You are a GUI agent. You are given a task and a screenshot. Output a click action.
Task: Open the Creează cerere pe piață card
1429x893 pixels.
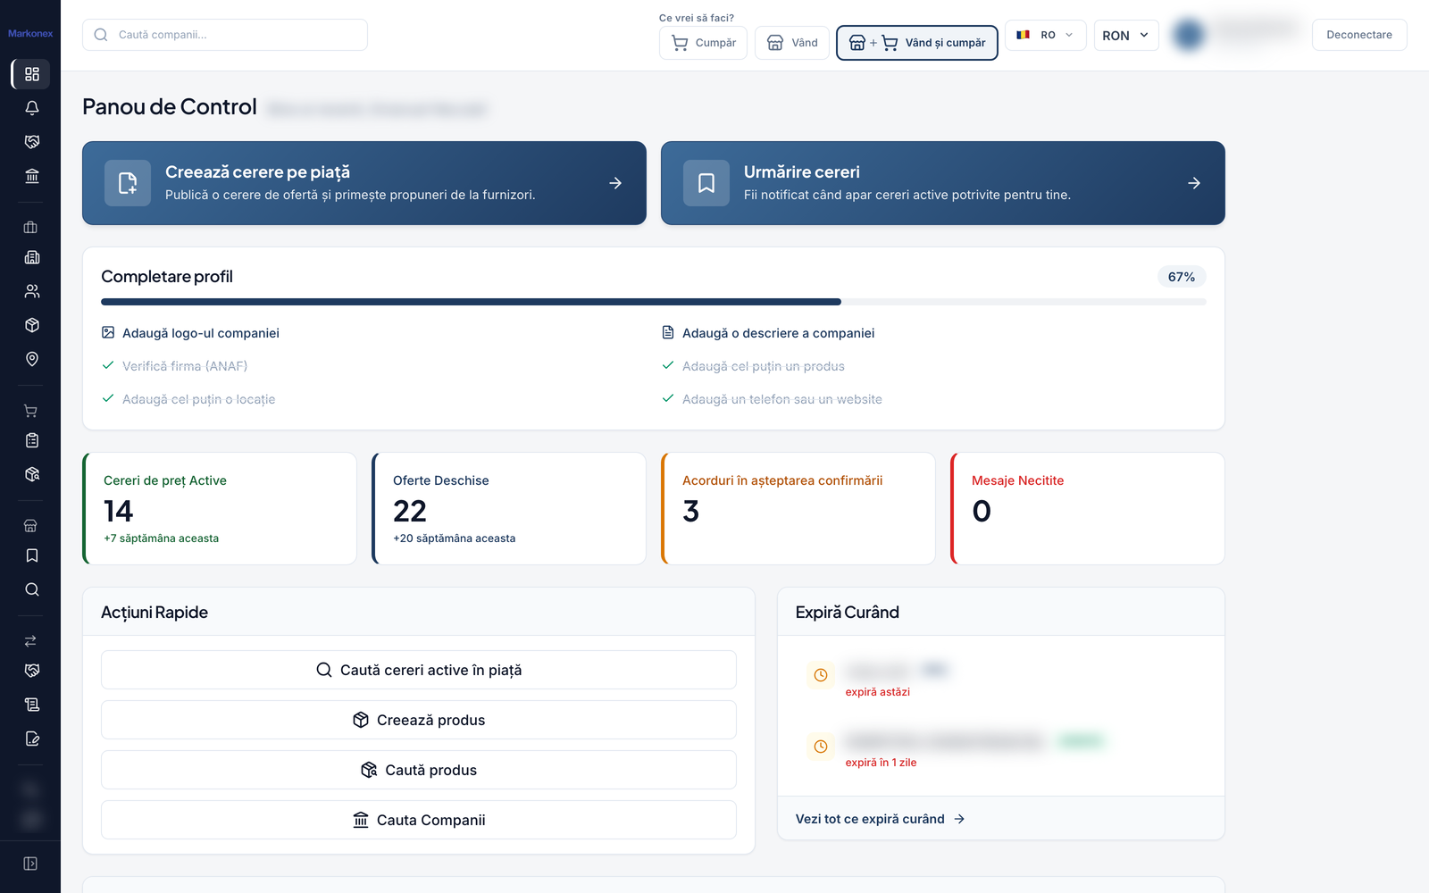point(364,183)
